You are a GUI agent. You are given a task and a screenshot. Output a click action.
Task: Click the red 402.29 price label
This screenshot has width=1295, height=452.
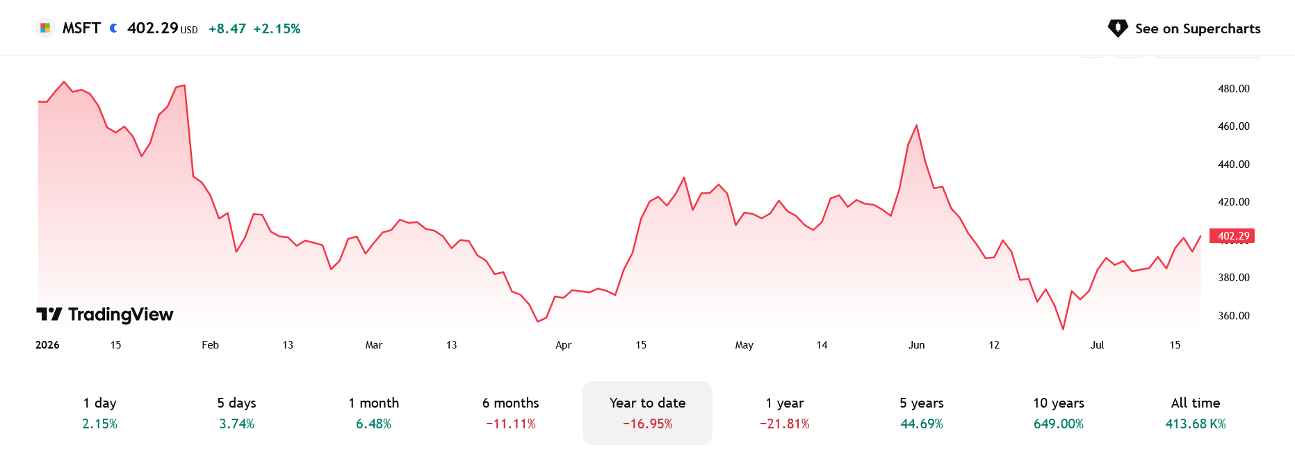tap(1232, 236)
